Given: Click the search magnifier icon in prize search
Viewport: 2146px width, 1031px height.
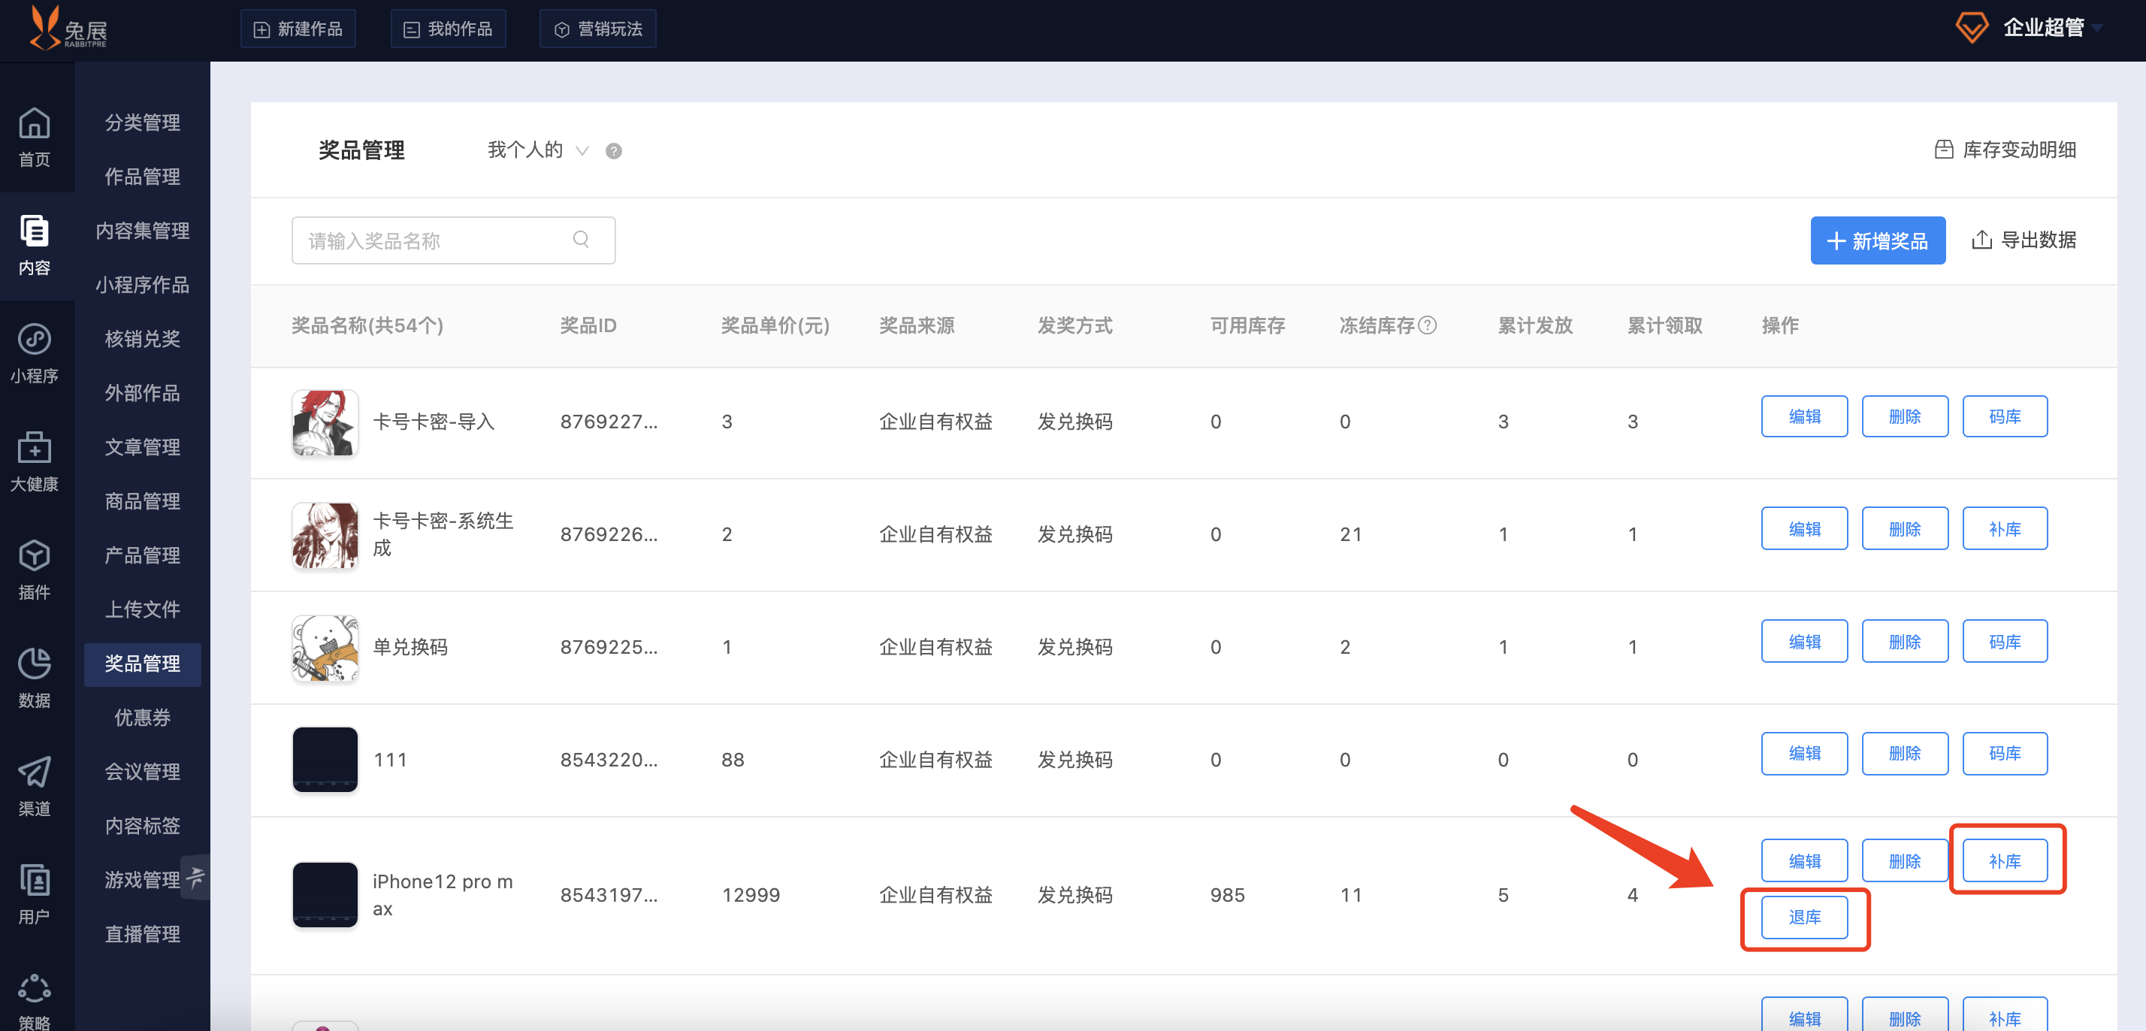Looking at the screenshot, I should tap(581, 240).
